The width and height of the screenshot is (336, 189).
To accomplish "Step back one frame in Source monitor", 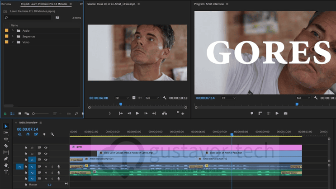I will point(129,113).
